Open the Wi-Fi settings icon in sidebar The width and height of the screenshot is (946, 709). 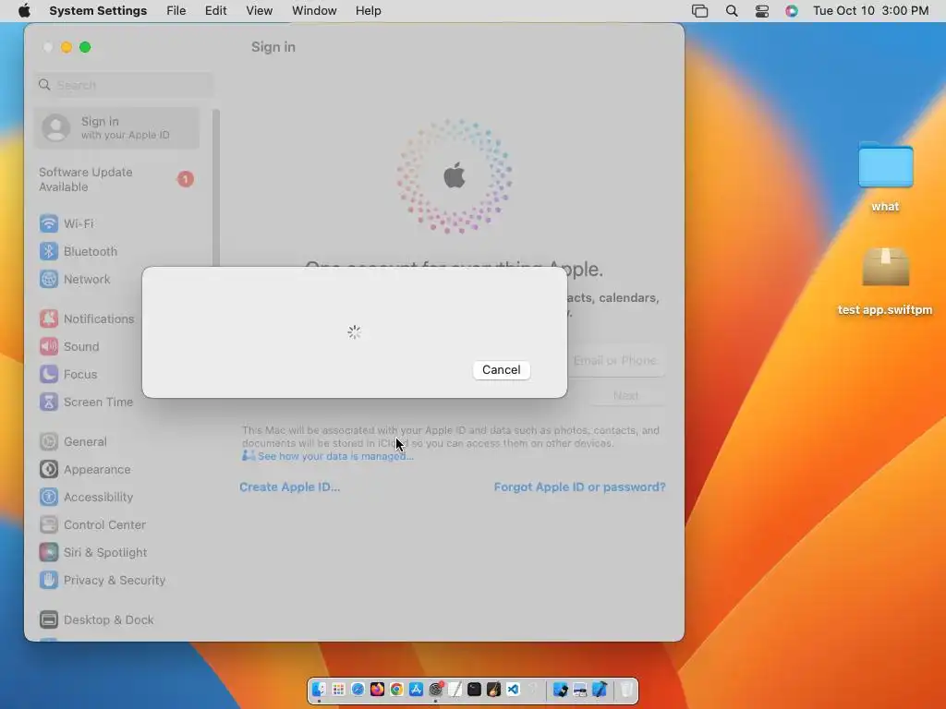[49, 223]
